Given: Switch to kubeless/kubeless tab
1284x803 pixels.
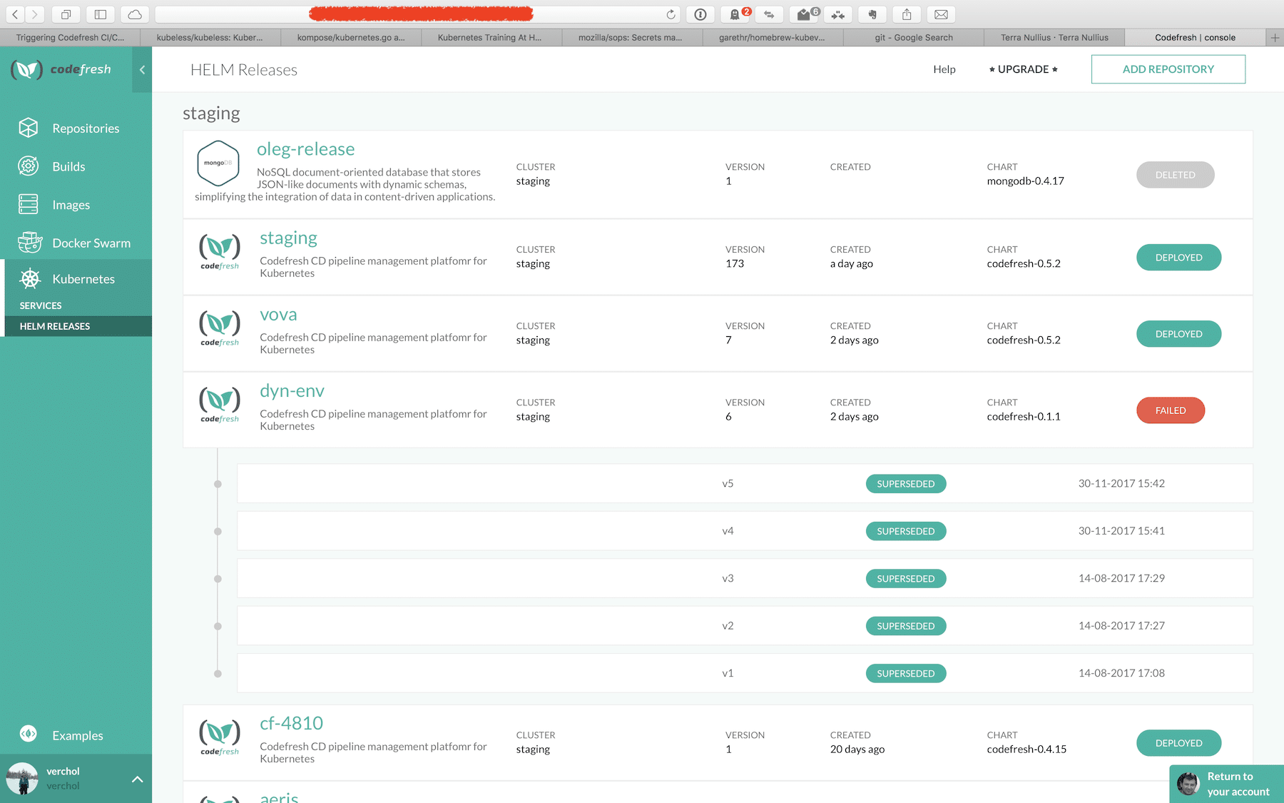Looking at the screenshot, I should click(x=210, y=38).
